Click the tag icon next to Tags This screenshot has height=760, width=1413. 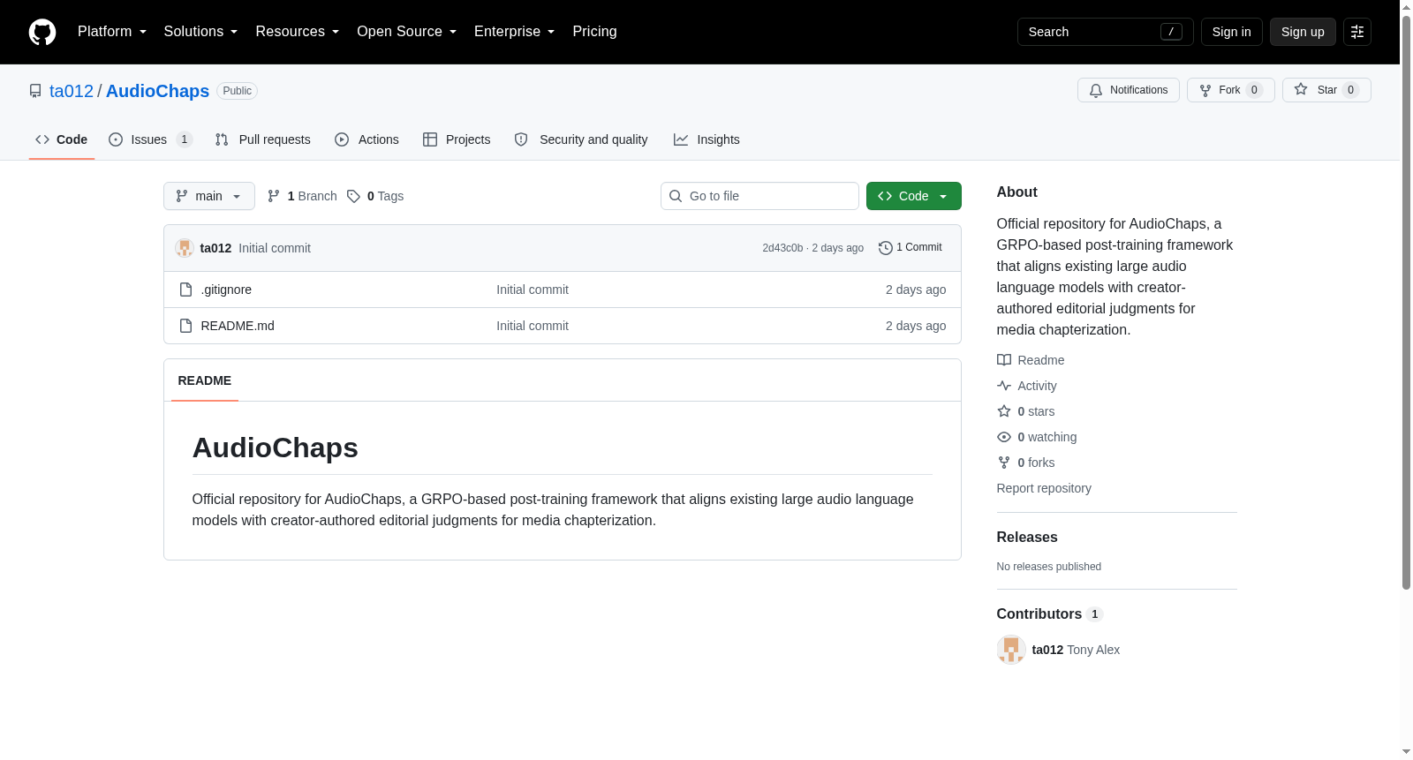tap(353, 196)
